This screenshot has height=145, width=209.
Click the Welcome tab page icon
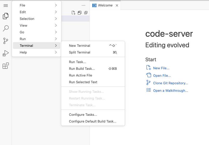point(94,5)
